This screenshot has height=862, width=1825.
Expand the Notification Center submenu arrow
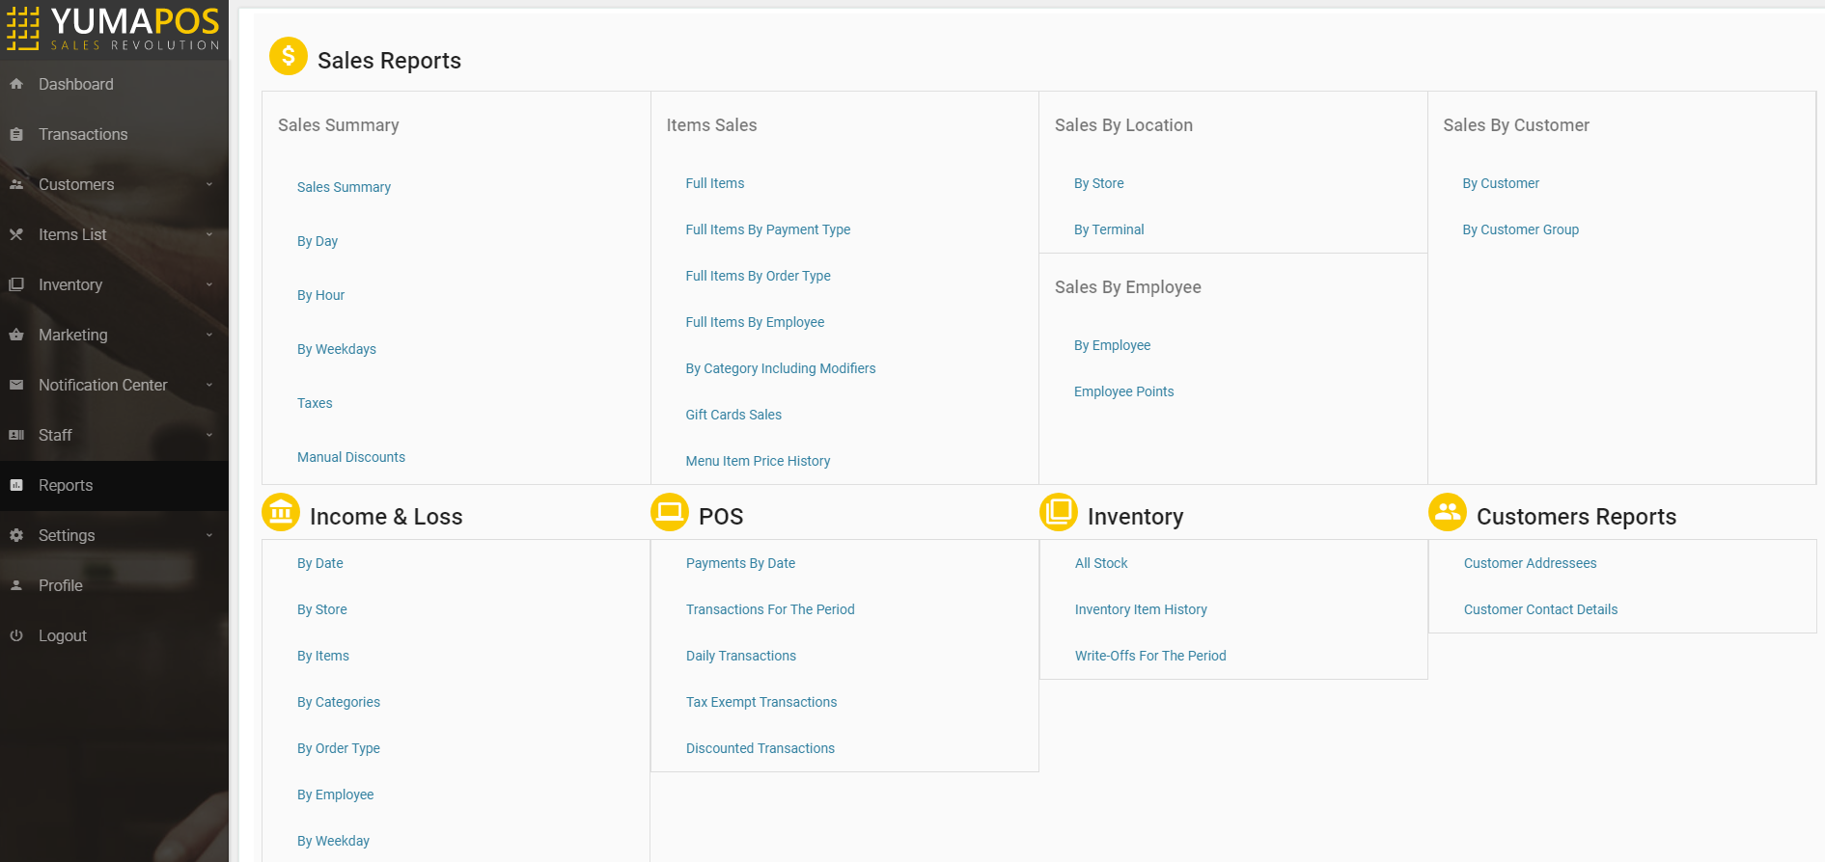[x=208, y=385]
